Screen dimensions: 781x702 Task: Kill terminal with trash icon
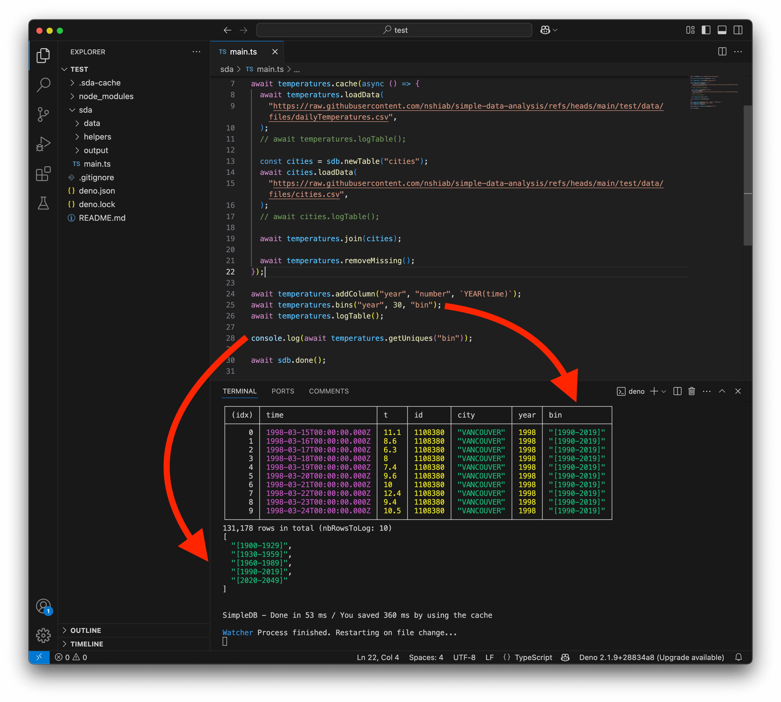tap(692, 391)
